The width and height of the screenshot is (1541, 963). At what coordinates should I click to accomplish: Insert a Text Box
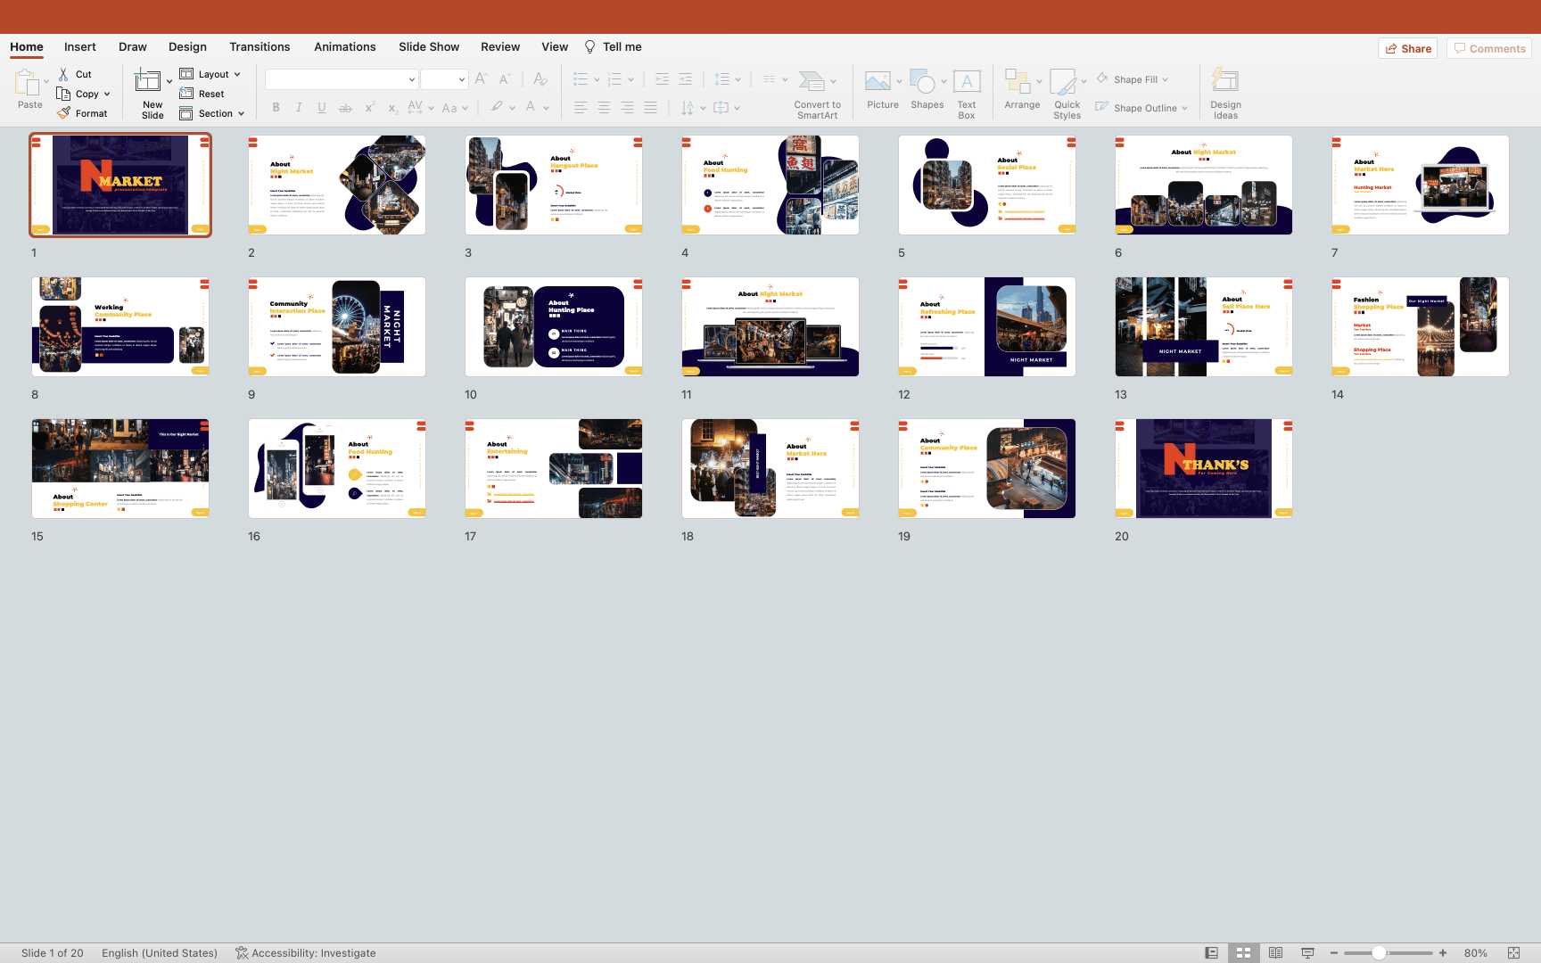tap(967, 83)
